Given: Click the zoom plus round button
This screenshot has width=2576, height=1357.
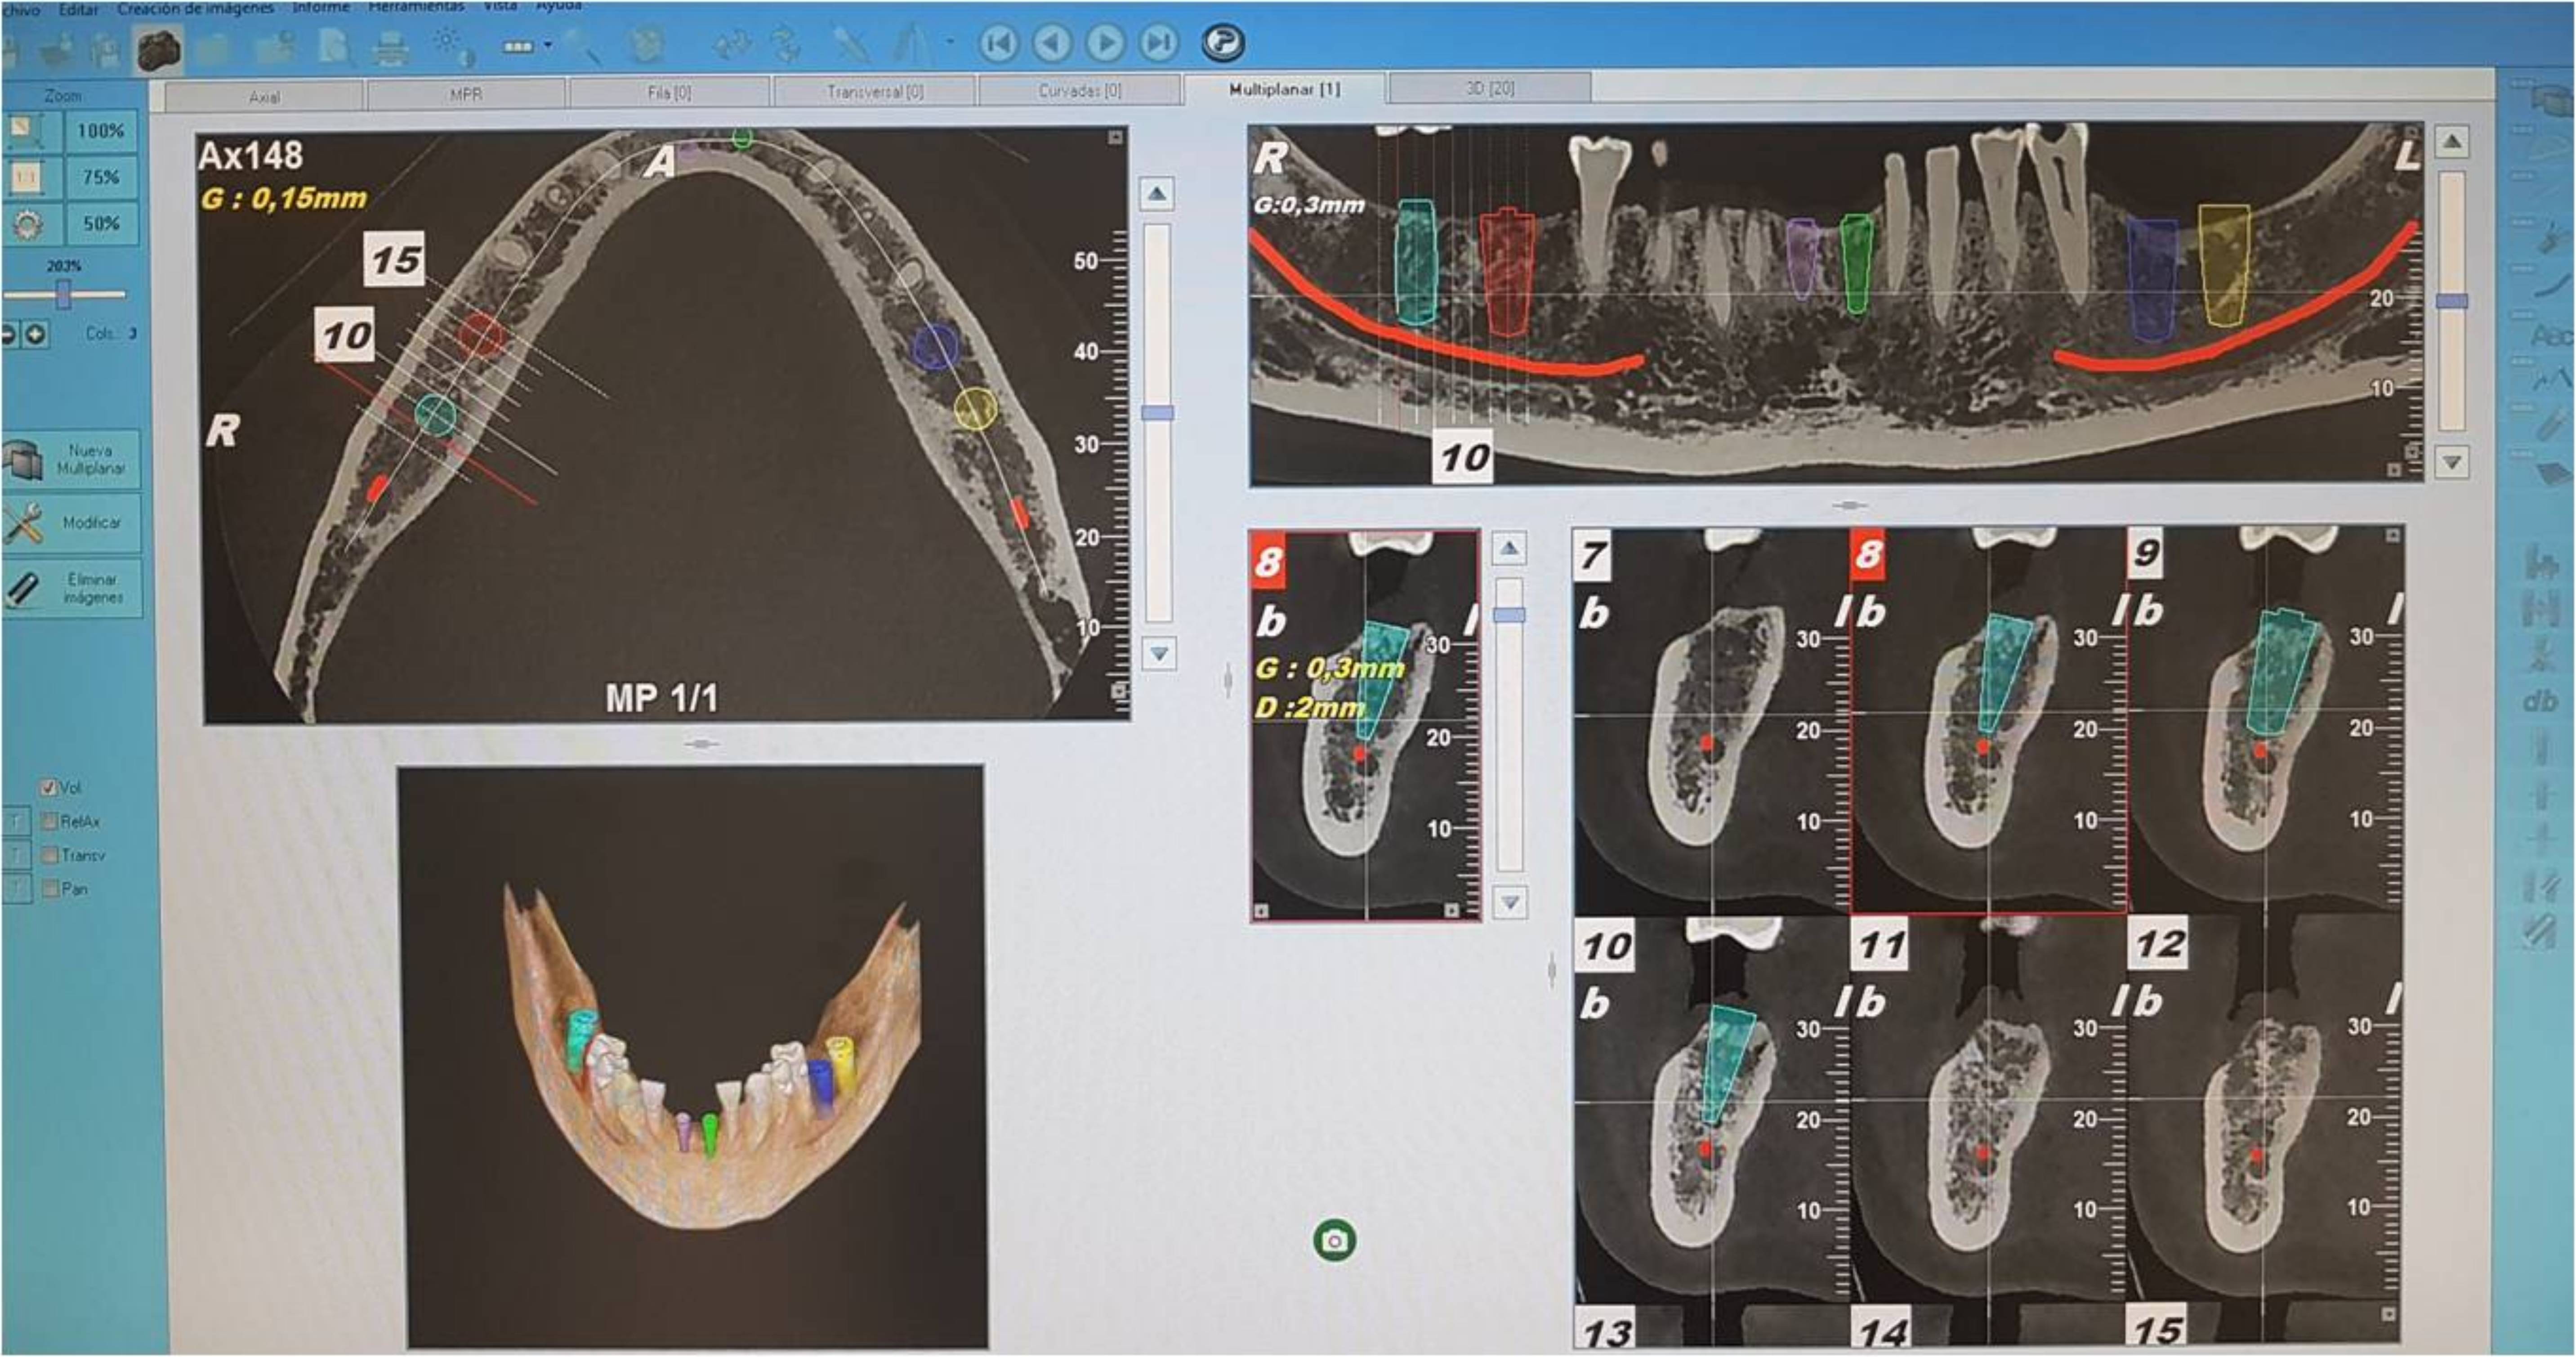Looking at the screenshot, I should (35, 334).
